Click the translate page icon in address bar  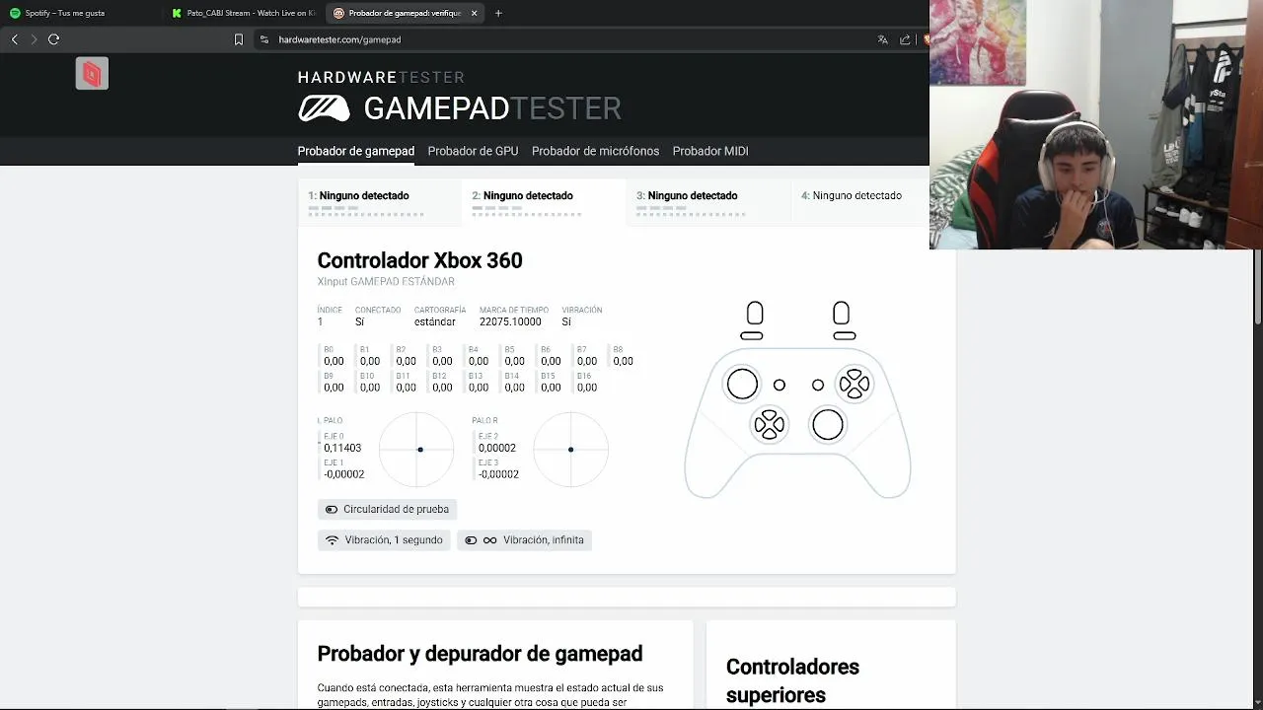click(882, 39)
